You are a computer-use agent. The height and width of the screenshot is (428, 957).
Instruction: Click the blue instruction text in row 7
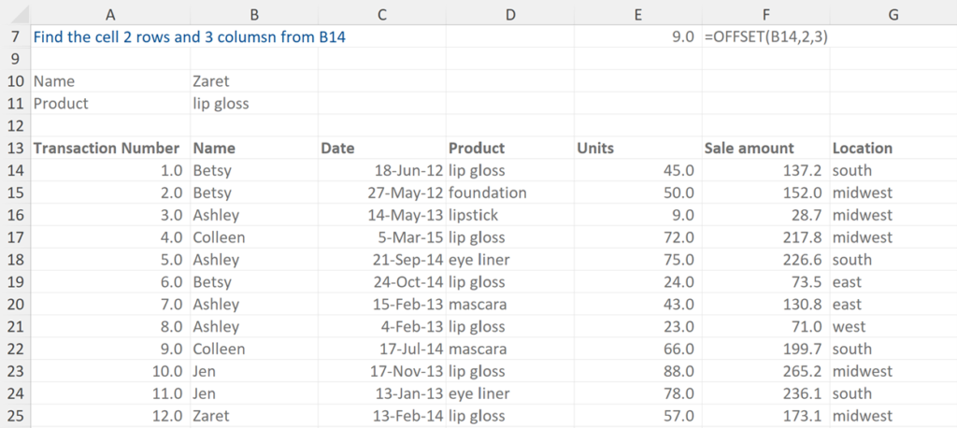[x=195, y=37]
